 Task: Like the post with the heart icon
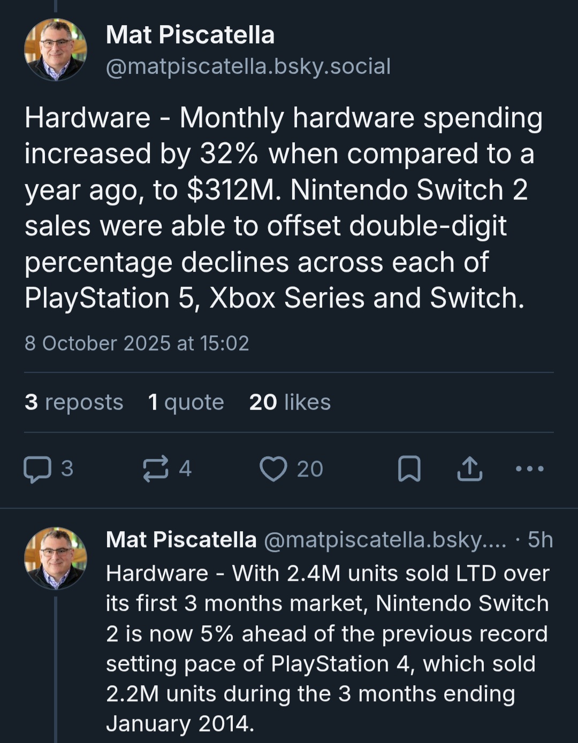point(273,469)
